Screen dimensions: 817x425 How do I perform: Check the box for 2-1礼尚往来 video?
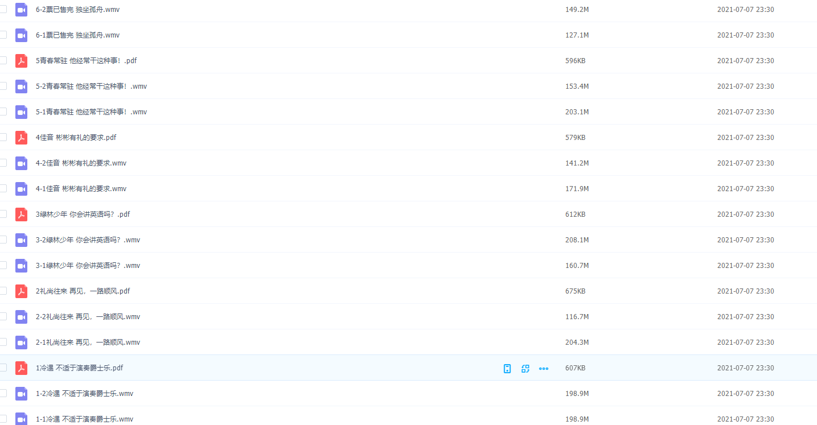coord(3,342)
